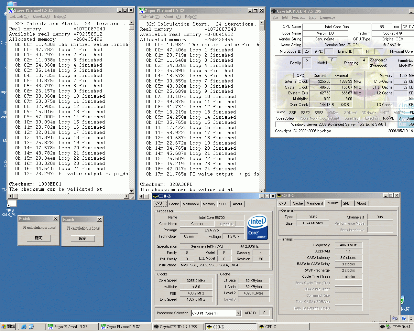Click scroll up arrow in left Super PI
This screenshot has width=414, height=331.
point(132,23)
